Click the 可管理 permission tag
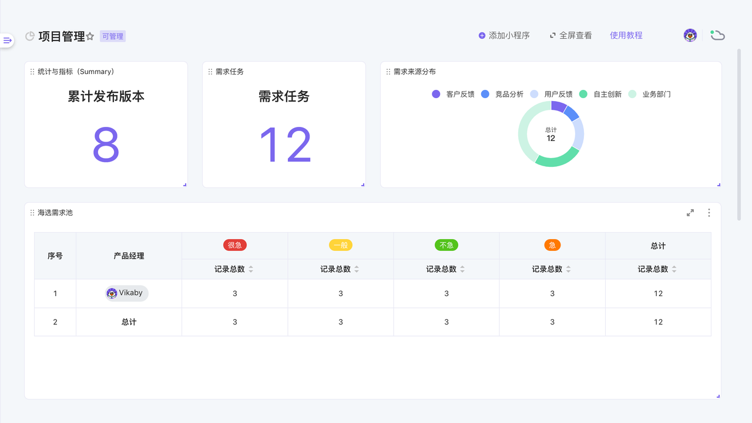 click(113, 36)
